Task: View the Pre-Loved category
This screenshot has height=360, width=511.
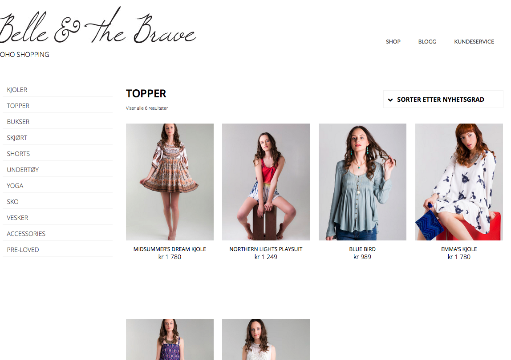Action: pos(23,250)
